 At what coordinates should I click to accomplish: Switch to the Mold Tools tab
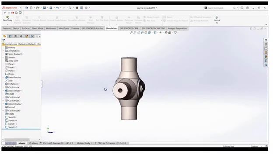coord(64,28)
